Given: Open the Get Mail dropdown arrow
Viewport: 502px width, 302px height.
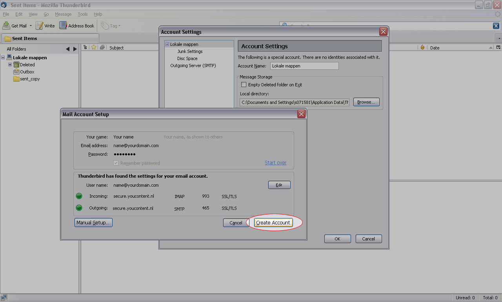Looking at the screenshot, I should [x=31, y=26].
